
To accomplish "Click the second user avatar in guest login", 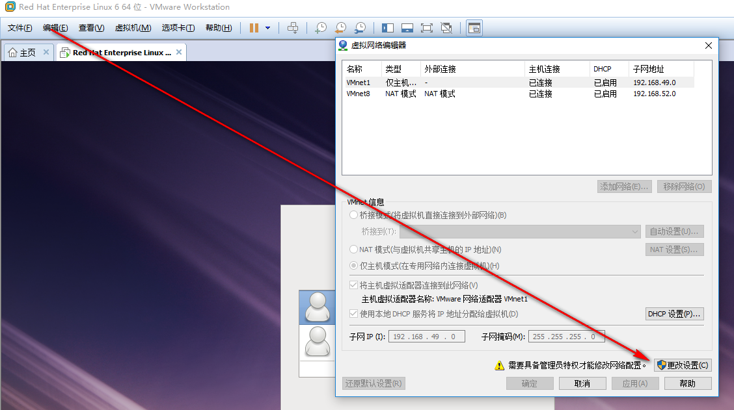I will click(318, 341).
